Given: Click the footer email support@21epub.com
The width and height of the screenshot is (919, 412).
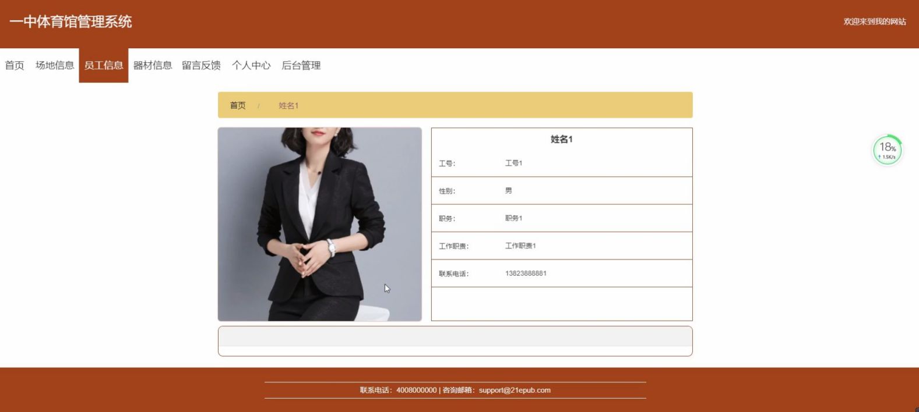Looking at the screenshot, I should pos(515,390).
